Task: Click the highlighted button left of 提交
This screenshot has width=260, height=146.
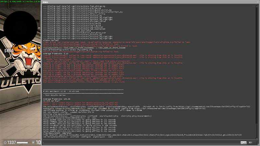Action: click(243, 142)
